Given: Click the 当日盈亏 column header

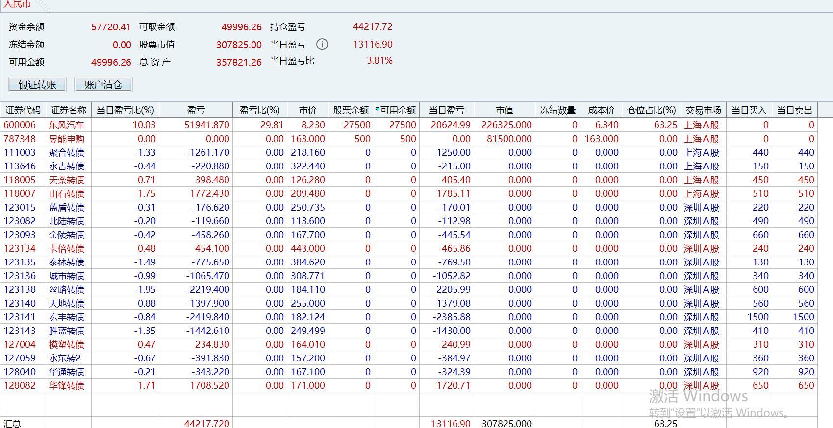Looking at the screenshot, I should 447,110.
